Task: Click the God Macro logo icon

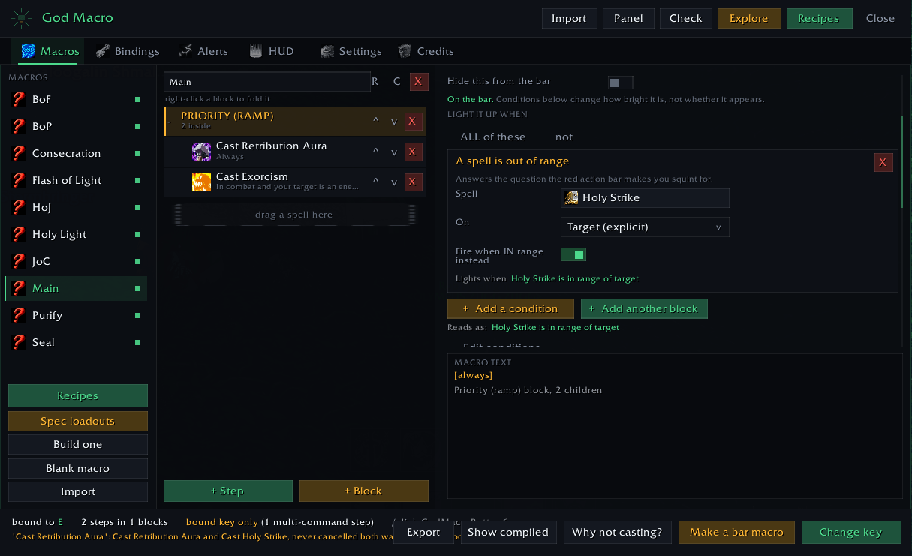Action: (x=21, y=17)
